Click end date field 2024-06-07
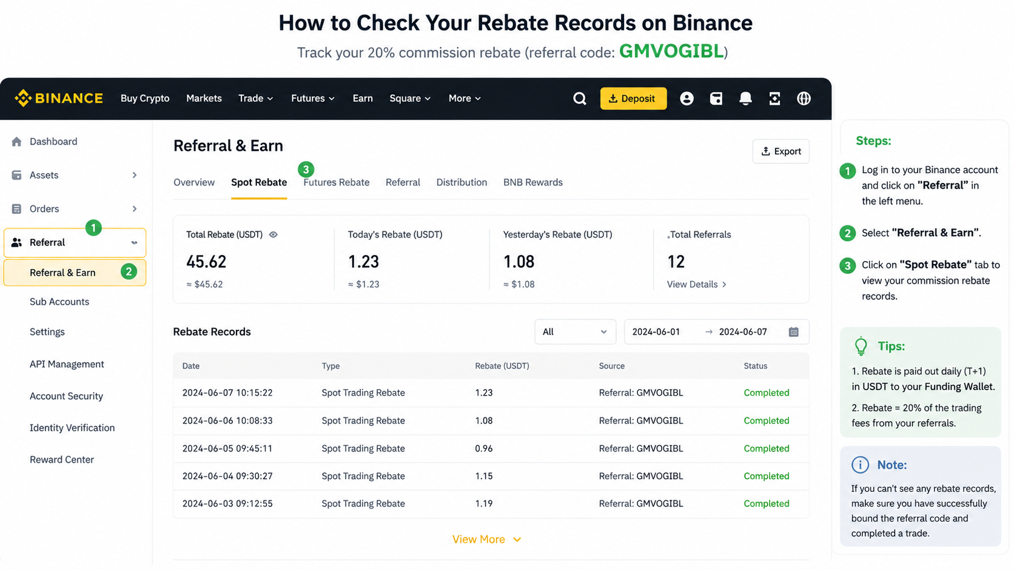This screenshot has height=570, width=1014. coord(743,332)
